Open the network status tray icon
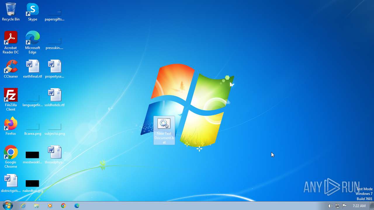Screen dimensions: 374x210 [337, 206]
